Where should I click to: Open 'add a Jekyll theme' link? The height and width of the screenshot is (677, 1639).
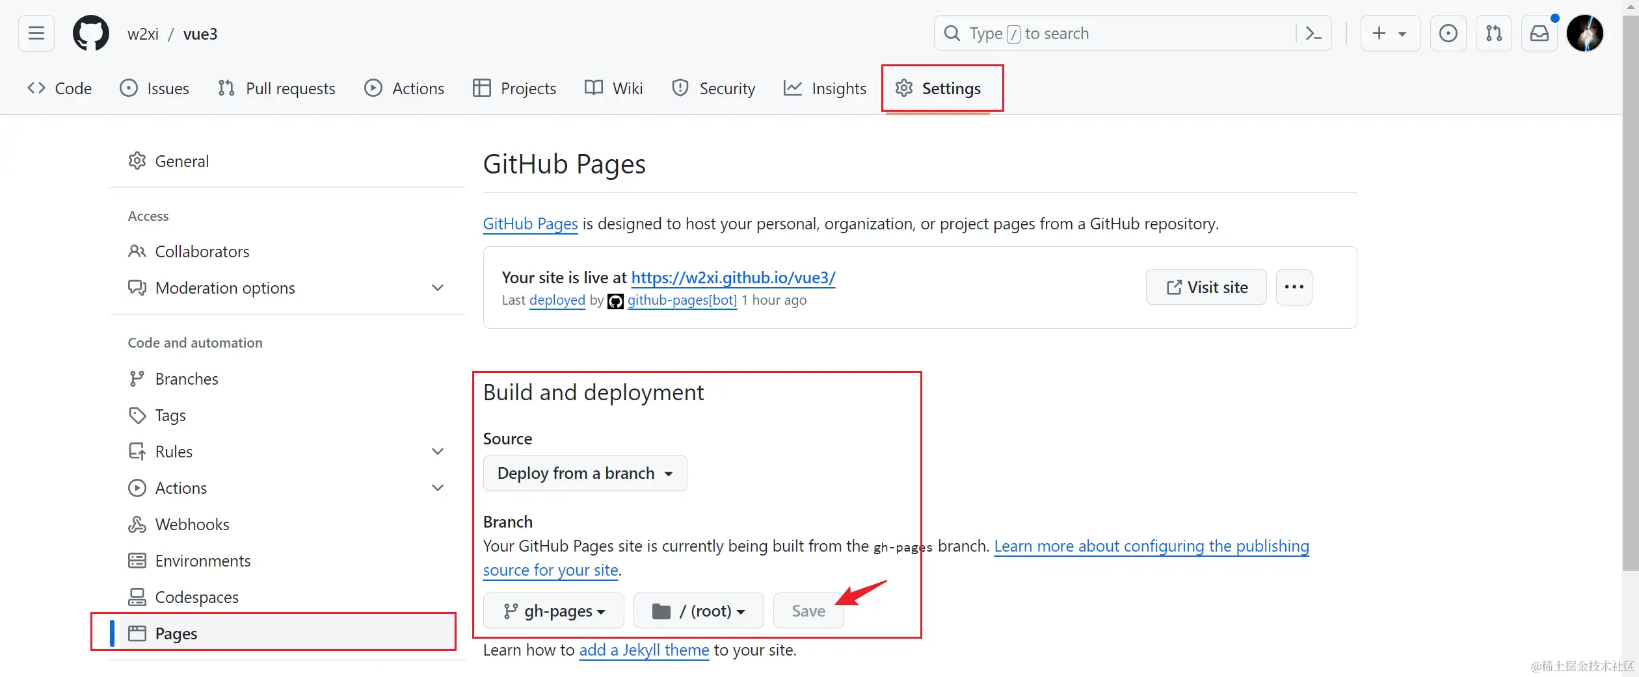(x=644, y=650)
